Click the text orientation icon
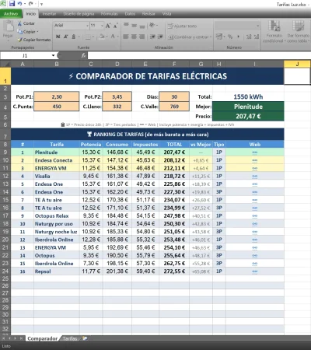The width and height of the screenshot is (311, 350). coord(152,26)
